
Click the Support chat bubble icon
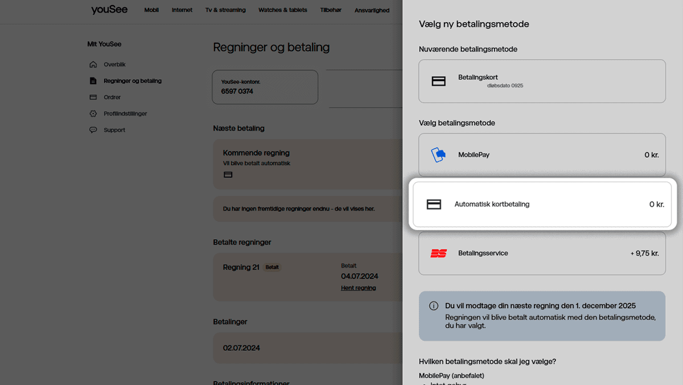tap(93, 130)
